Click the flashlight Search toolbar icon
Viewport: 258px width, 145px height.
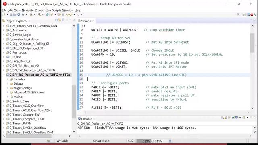52,15
